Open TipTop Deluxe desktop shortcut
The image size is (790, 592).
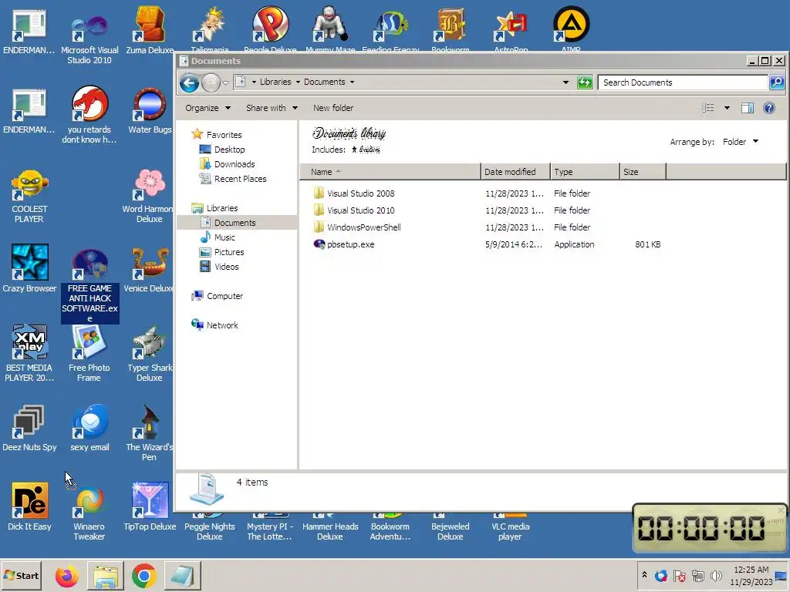point(150,507)
